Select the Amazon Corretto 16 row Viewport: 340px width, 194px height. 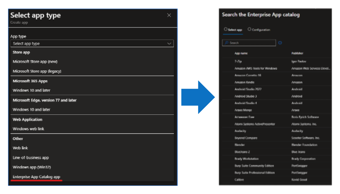(277, 75)
